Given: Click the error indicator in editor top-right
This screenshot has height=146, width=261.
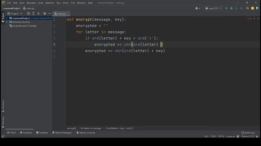Looking at the screenshot, I should click(x=249, y=19).
